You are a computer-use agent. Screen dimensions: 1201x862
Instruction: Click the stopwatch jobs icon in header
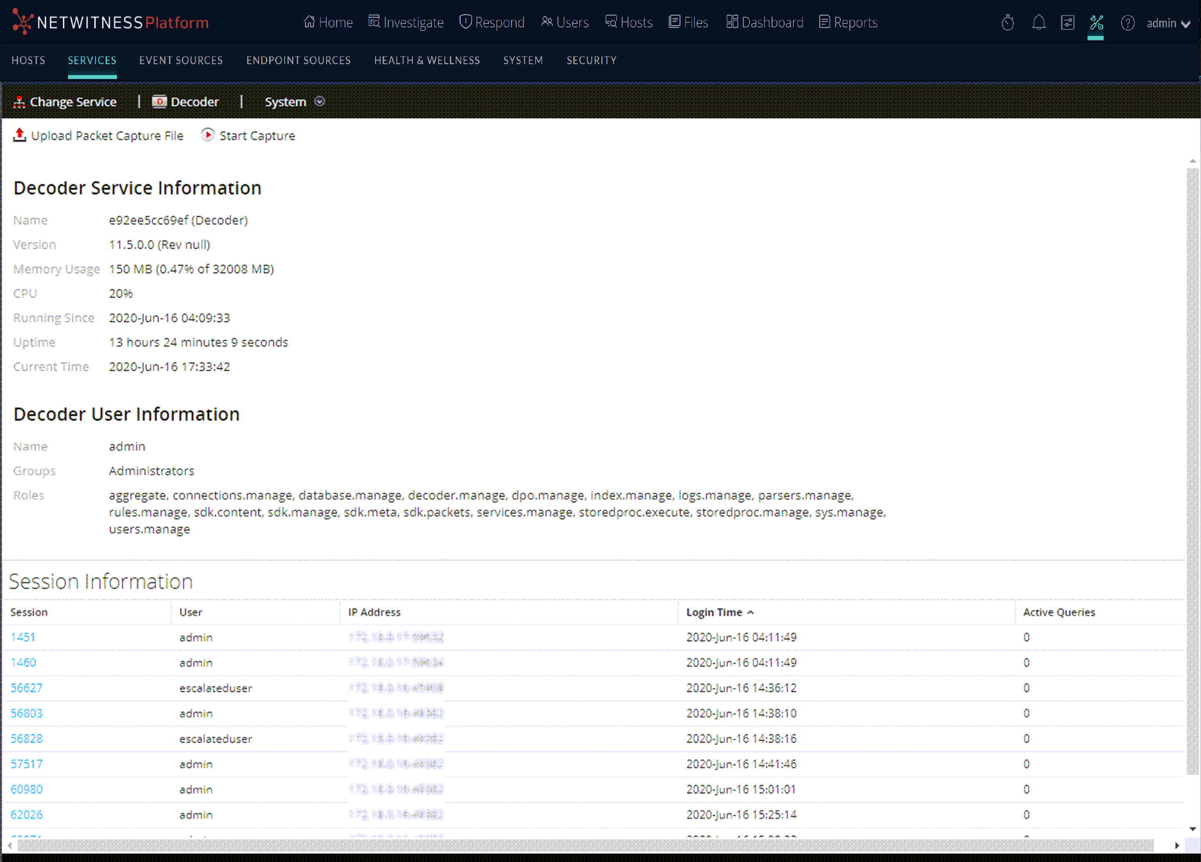[1007, 23]
